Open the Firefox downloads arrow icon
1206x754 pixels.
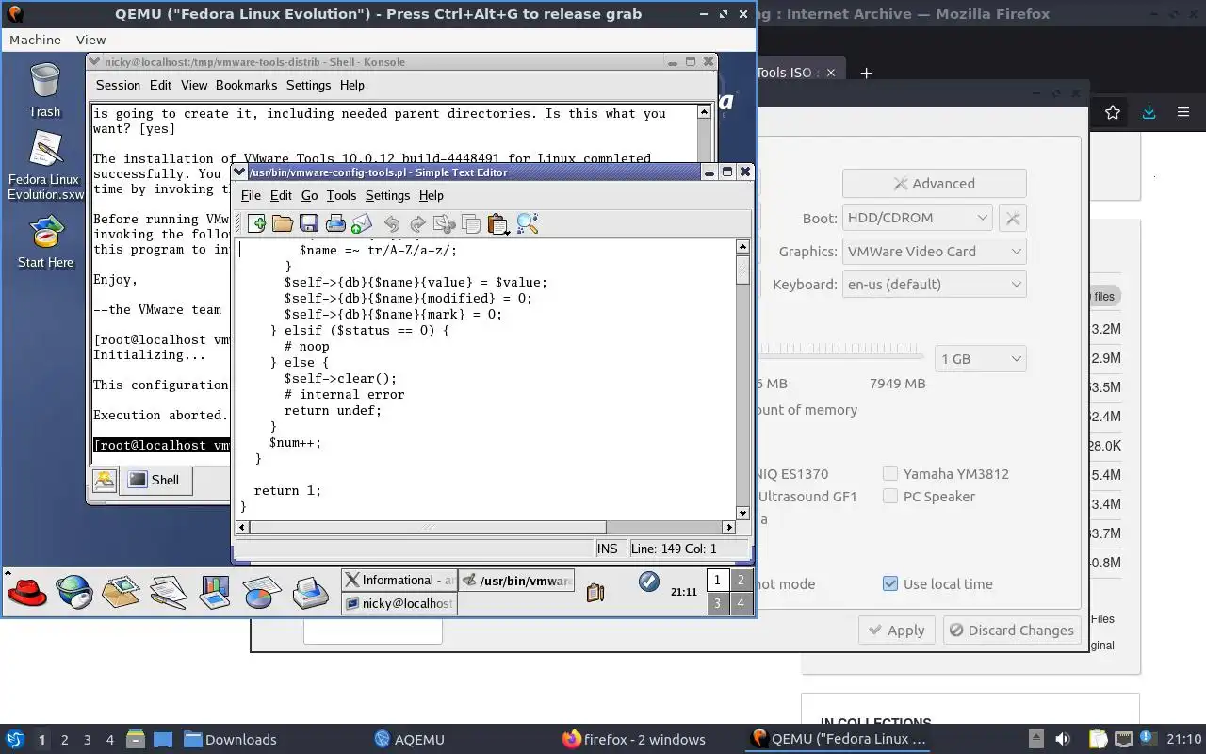1149,112
